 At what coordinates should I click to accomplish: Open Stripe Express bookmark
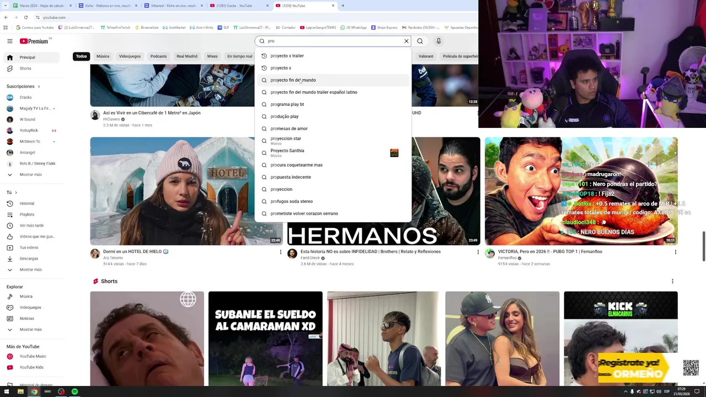point(384,27)
